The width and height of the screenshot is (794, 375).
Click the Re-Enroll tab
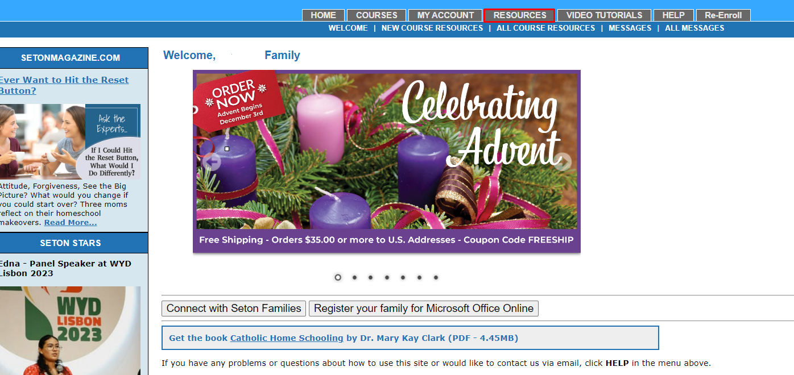pos(723,15)
